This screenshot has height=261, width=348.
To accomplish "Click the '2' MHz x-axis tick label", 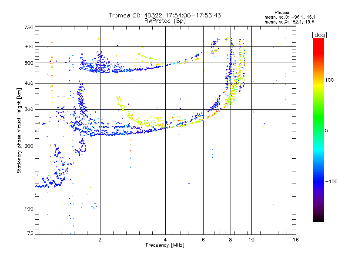I will (100, 240).
